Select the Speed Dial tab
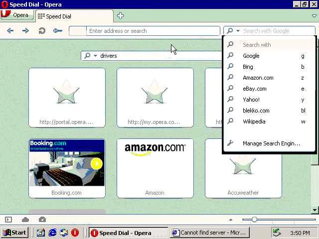The height and width of the screenshot is (239, 319). (74, 16)
